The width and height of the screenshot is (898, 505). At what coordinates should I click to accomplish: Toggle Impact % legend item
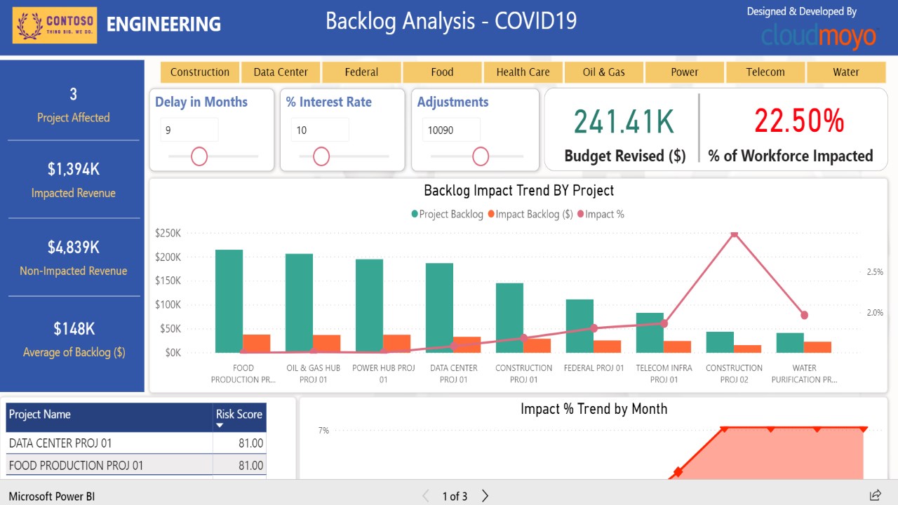coord(601,215)
